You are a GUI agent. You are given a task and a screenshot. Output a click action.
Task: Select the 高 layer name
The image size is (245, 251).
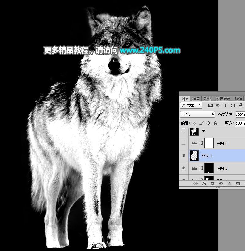pyautogui.click(x=203, y=131)
